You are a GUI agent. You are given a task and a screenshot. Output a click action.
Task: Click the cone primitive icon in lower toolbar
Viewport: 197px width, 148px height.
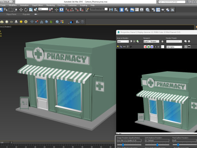click(16, 22)
